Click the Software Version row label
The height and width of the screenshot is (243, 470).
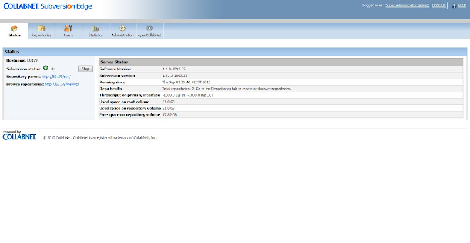point(115,69)
